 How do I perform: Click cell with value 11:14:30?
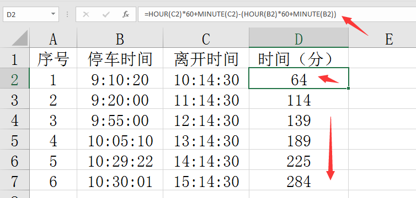(206, 98)
